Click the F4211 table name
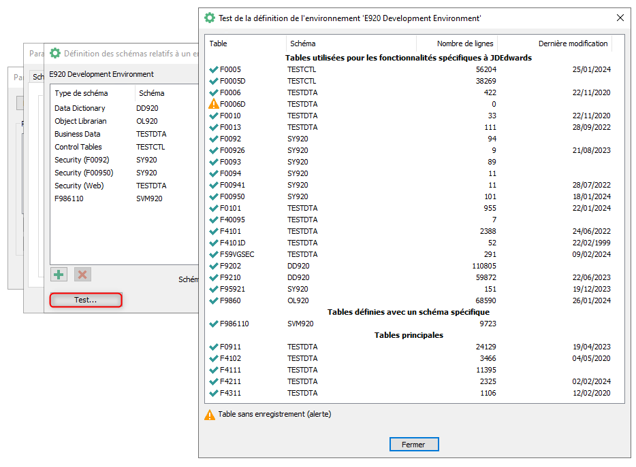This screenshot has height=467, width=636. (230, 381)
